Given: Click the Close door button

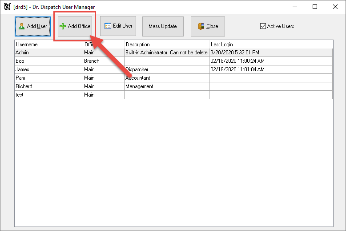Looking at the screenshot, I should (208, 26).
